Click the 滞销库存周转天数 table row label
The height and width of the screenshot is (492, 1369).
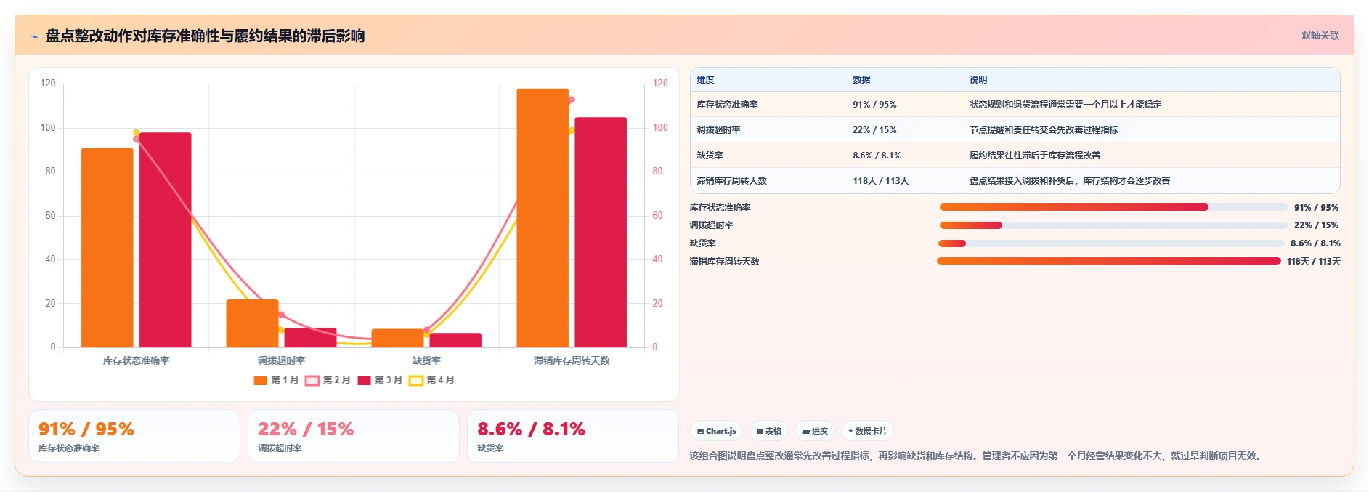coord(731,181)
